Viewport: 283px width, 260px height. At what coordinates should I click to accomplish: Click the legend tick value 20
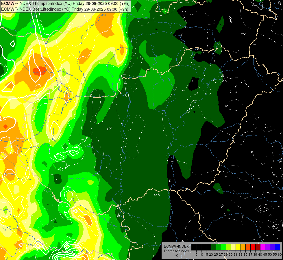[211, 255]
